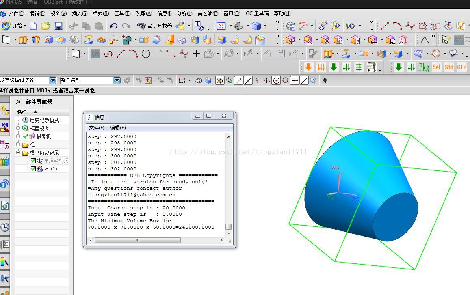
Task: Open the History clock sidebar tab
Action: [5, 227]
